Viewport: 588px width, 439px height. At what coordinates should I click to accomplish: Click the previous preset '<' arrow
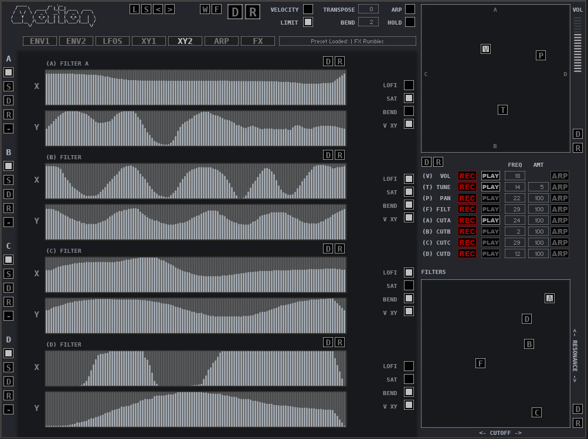(x=158, y=9)
